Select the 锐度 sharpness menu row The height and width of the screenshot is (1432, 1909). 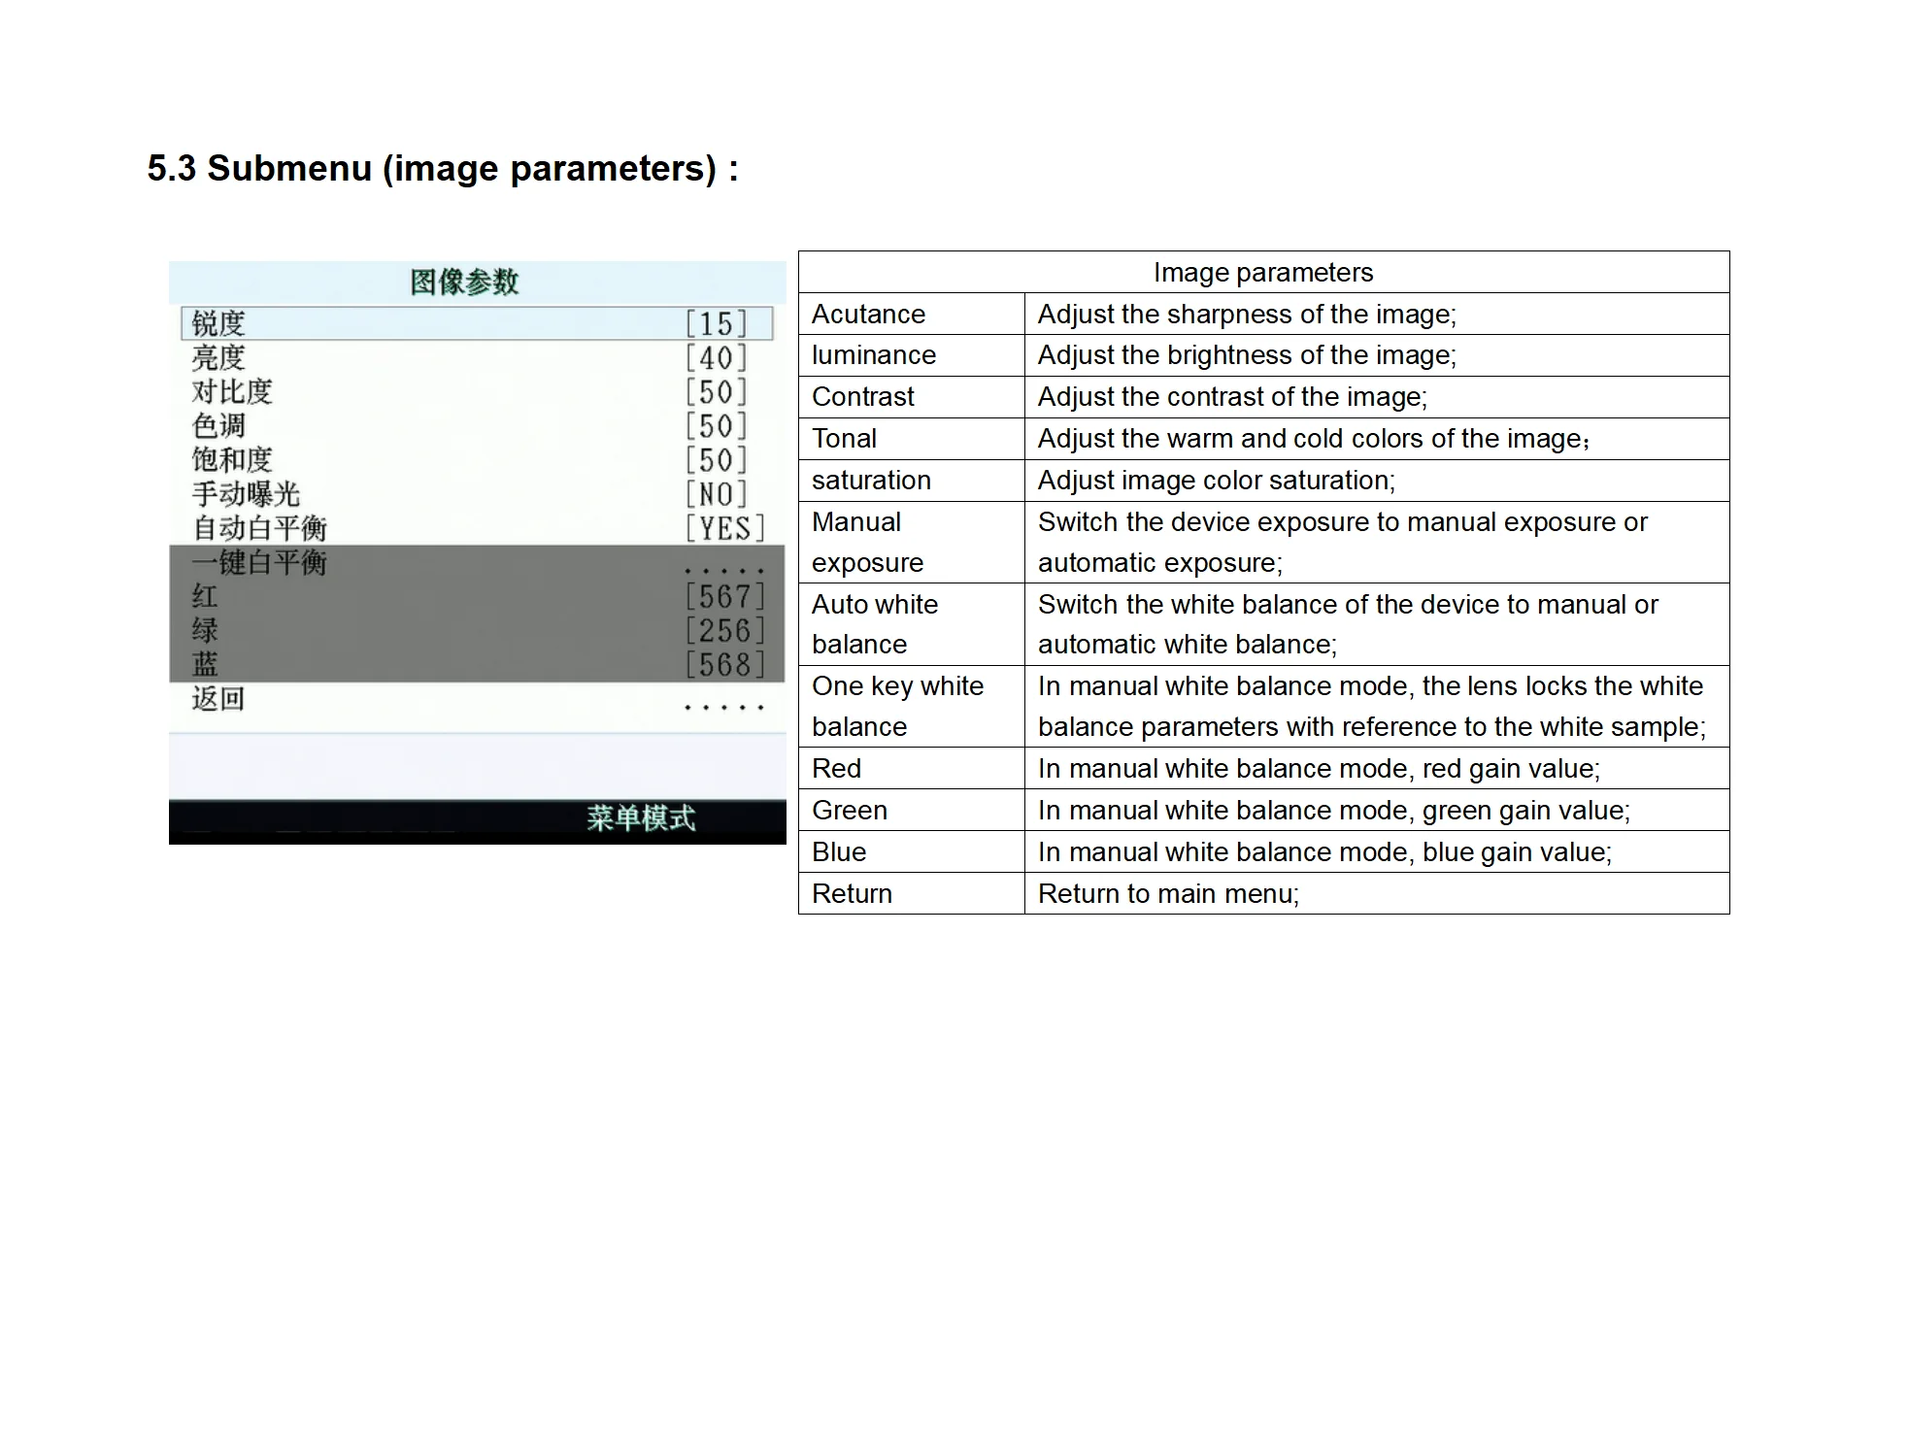(x=218, y=323)
